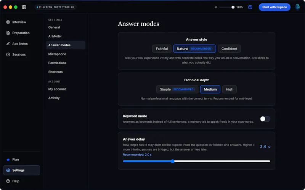
Task: Click the brightness slider knob
Action: (x=233, y=7)
